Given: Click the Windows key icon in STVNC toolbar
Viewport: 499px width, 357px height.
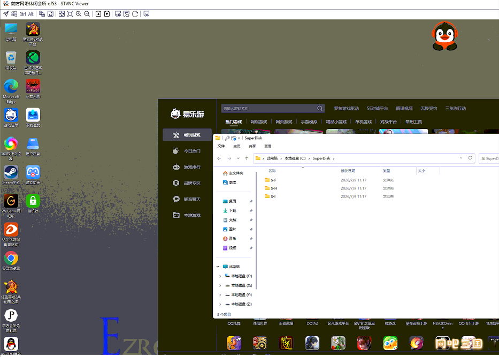Looking at the screenshot, I should [x=14, y=14].
